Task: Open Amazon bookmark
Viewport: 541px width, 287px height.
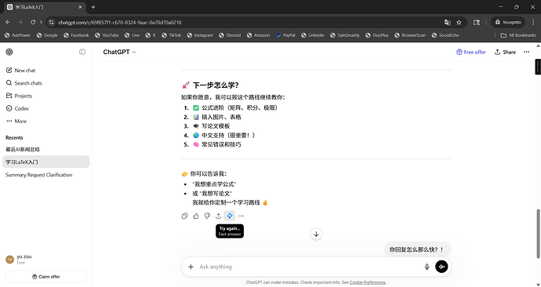Action: point(258,35)
